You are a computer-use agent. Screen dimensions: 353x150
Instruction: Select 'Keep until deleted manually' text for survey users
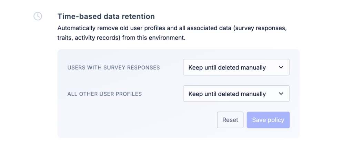coord(227,67)
